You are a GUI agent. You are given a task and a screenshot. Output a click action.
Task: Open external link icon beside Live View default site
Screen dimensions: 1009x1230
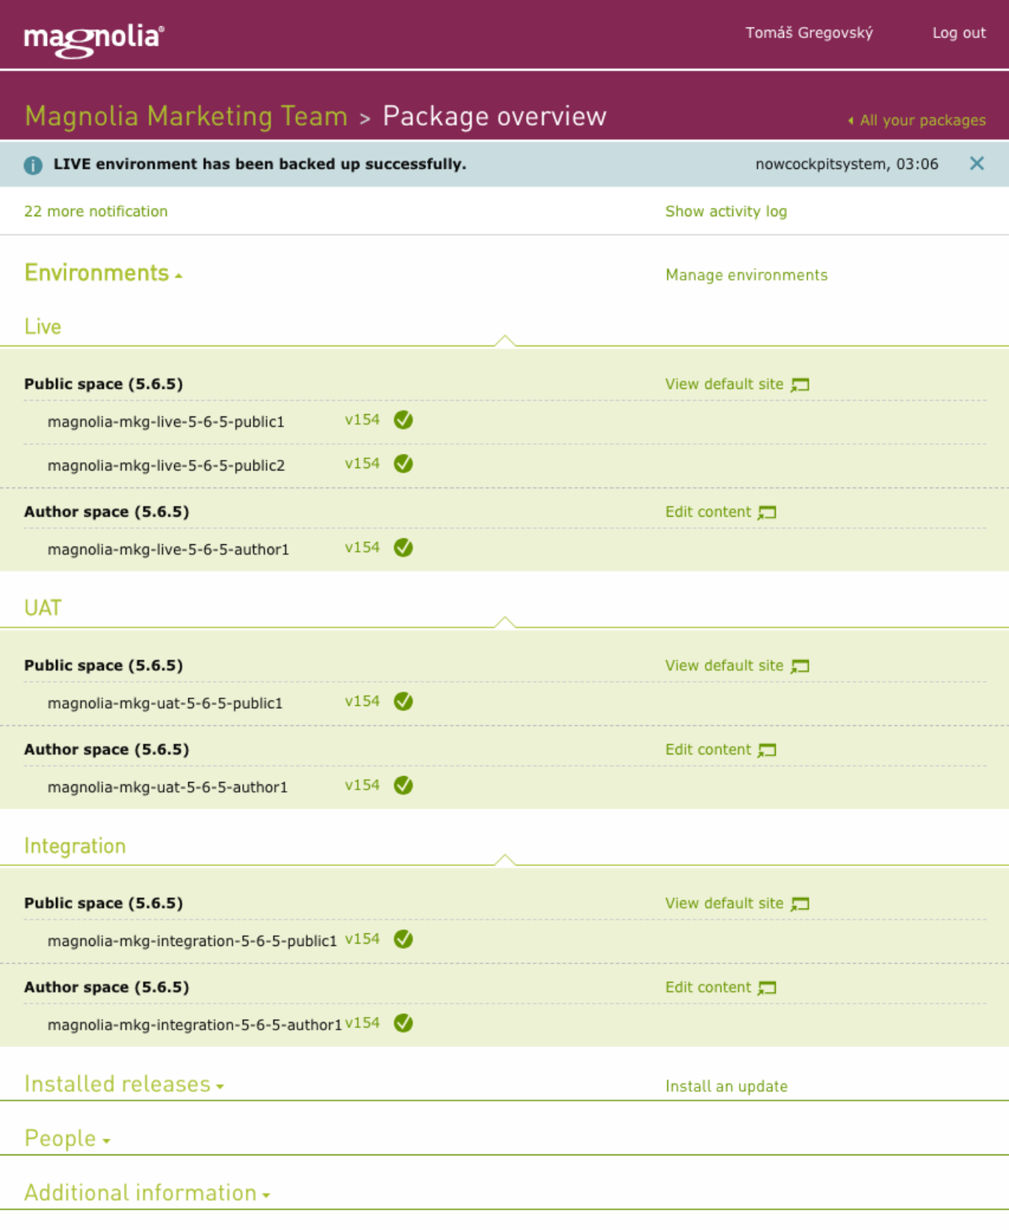coord(800,385)
